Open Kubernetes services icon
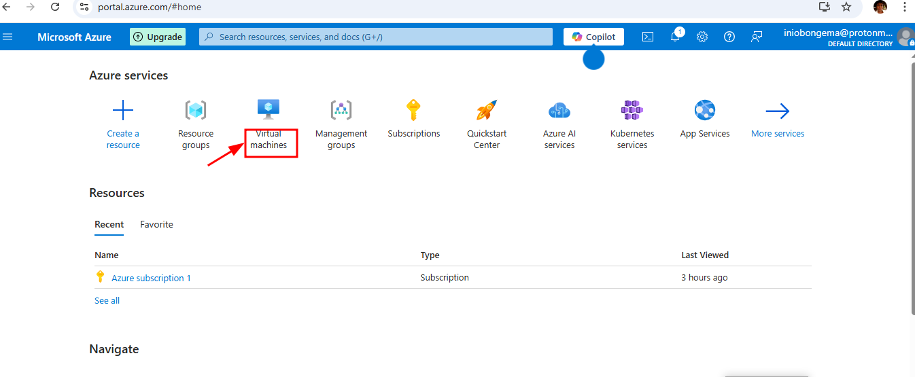The width and height of the screenshot is (915, 377). [x=632, y=110]
